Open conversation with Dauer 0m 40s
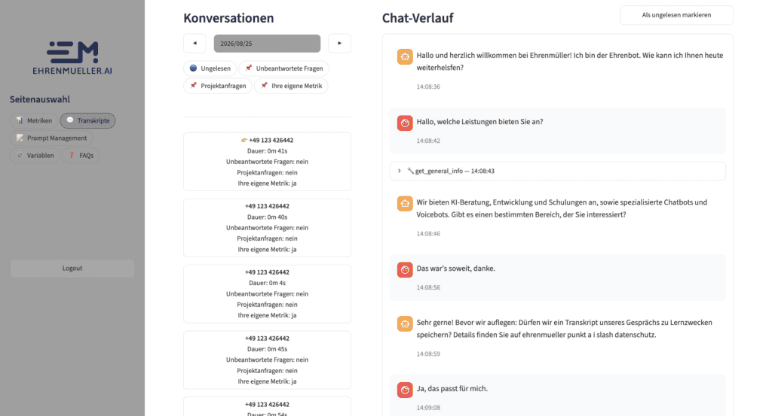Viewport: 772px width, 416px height. 268,228
